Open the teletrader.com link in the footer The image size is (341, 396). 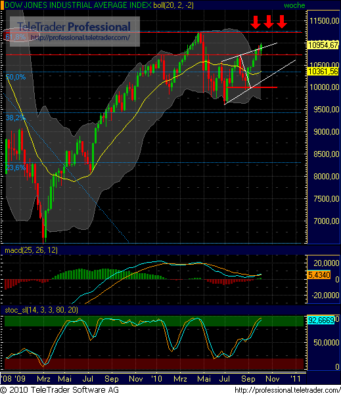click(x=287, y=390)
